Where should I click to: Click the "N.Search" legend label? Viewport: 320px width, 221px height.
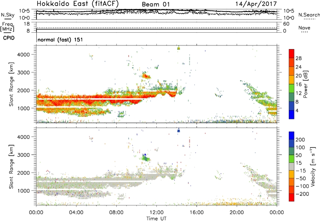coord(309,15)
